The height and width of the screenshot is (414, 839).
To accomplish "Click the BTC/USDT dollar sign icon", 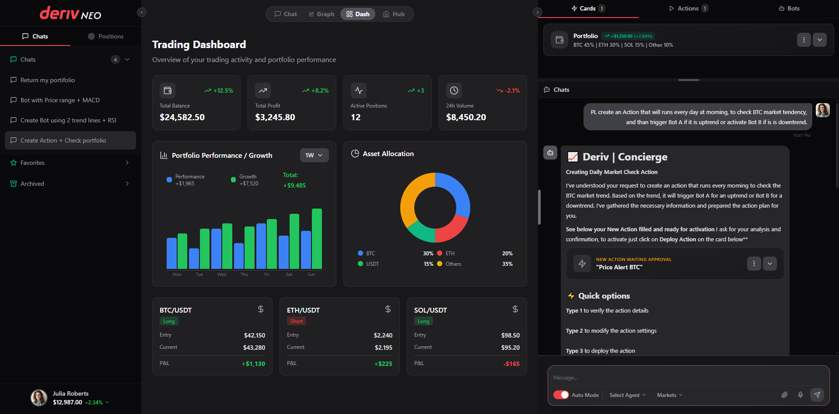I will [x=261, y=309].
